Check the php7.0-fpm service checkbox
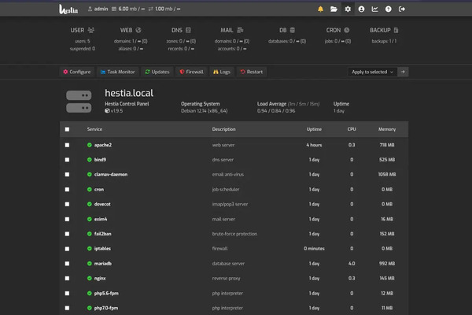 pyautogui.click(x=67, y=308)
